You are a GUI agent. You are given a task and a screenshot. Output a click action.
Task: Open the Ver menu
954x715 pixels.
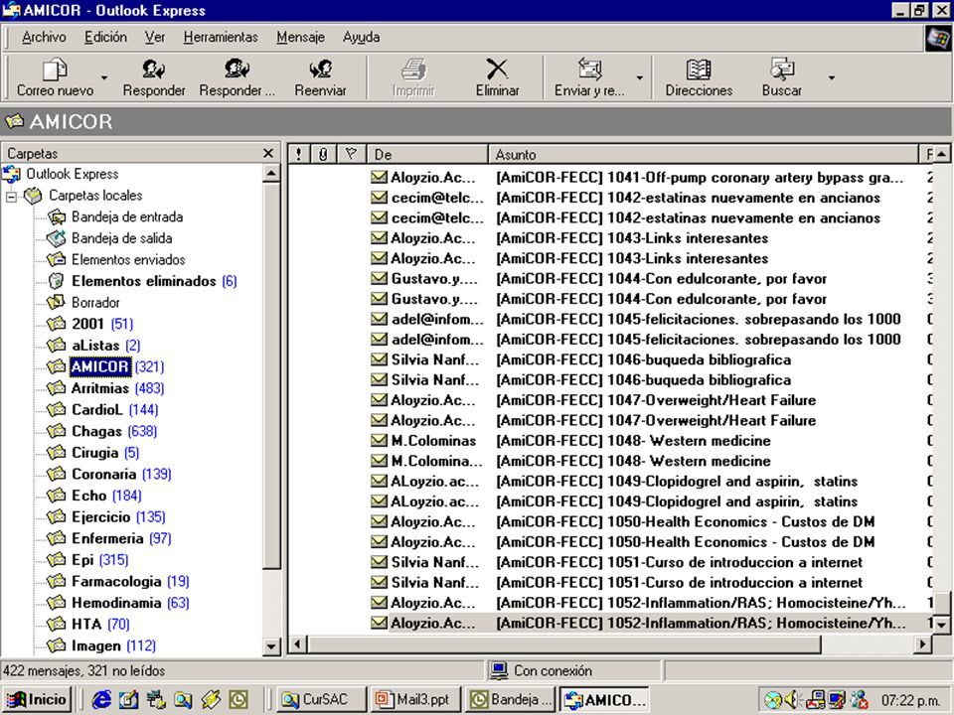point(155,37)
